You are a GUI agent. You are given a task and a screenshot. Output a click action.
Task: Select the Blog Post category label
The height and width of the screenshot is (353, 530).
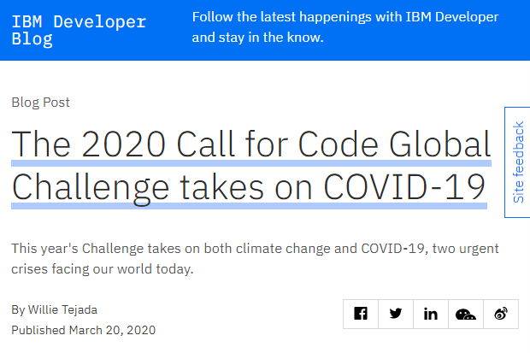coord(40,103)
